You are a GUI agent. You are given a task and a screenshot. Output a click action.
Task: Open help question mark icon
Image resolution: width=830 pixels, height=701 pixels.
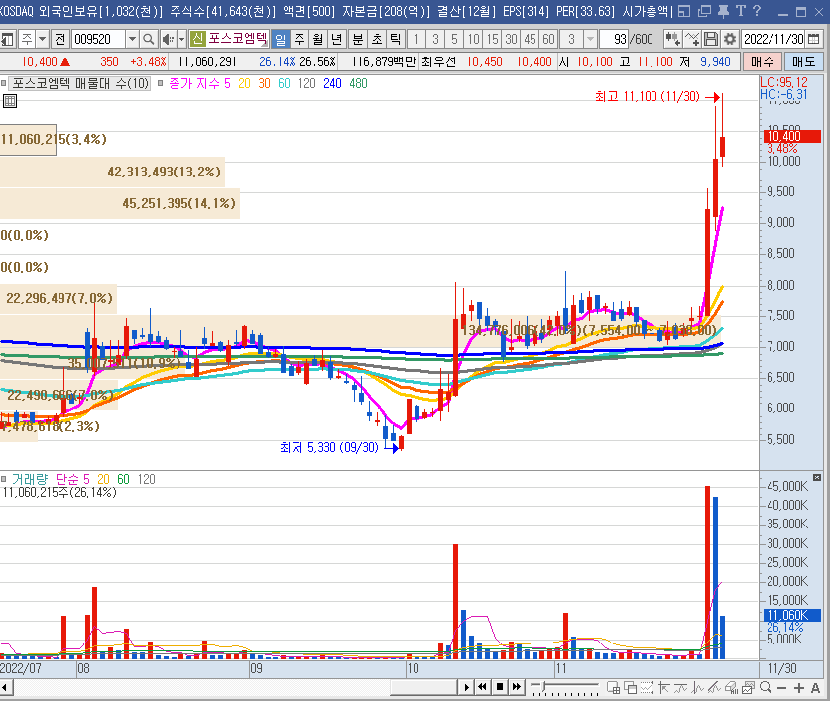click(757, 11)
